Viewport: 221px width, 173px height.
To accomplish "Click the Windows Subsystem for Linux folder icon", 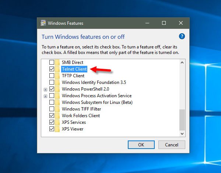I will tap(57, 102).
